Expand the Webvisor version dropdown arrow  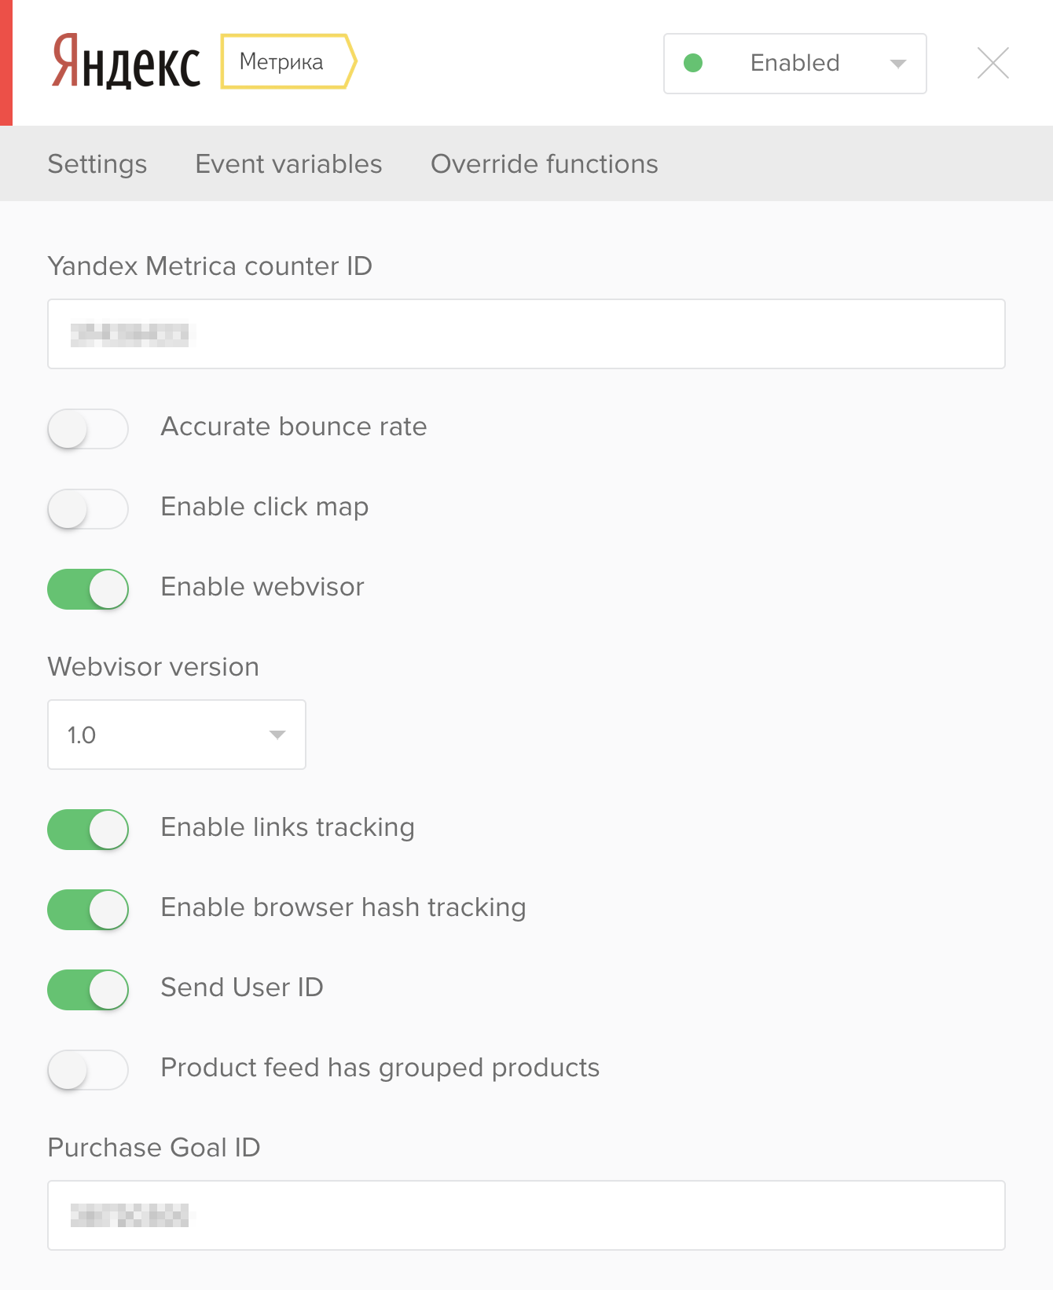coord(277,735)
